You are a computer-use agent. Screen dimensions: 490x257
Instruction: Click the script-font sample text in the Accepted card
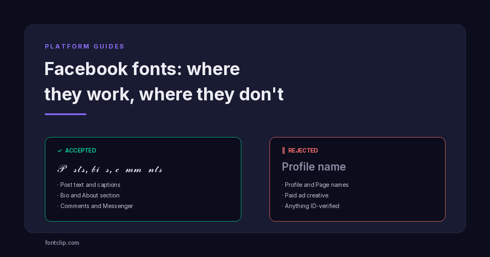click(110, 169)
